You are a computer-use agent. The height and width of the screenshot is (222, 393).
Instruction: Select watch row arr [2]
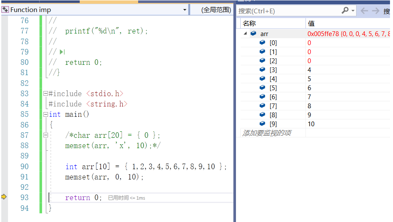[315, 61]
